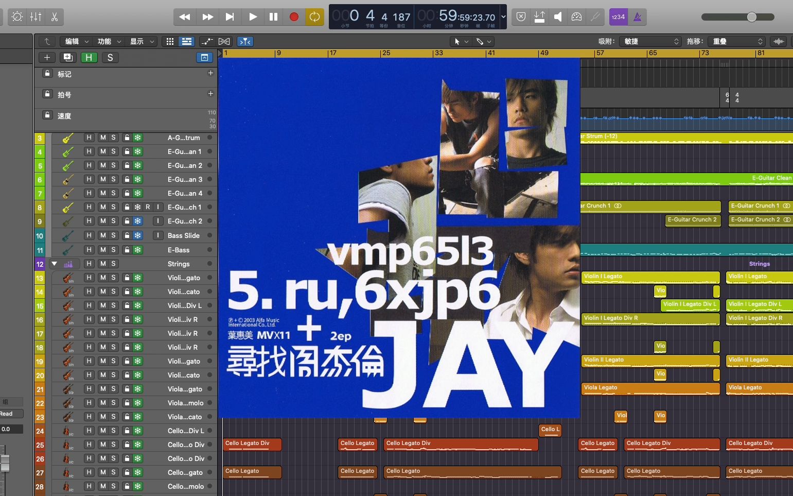Show automation with the curve icon
Image resolution: width=793 pixels, height=496 pixels.
coord(207,41)
